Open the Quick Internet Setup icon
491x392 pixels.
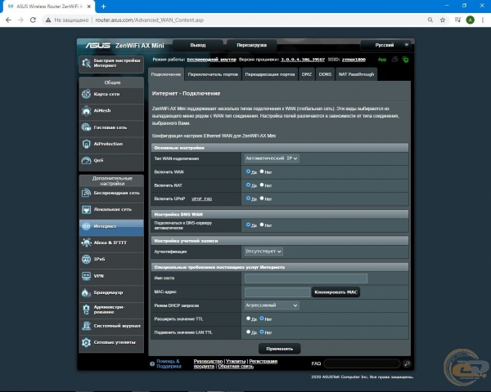86,63
